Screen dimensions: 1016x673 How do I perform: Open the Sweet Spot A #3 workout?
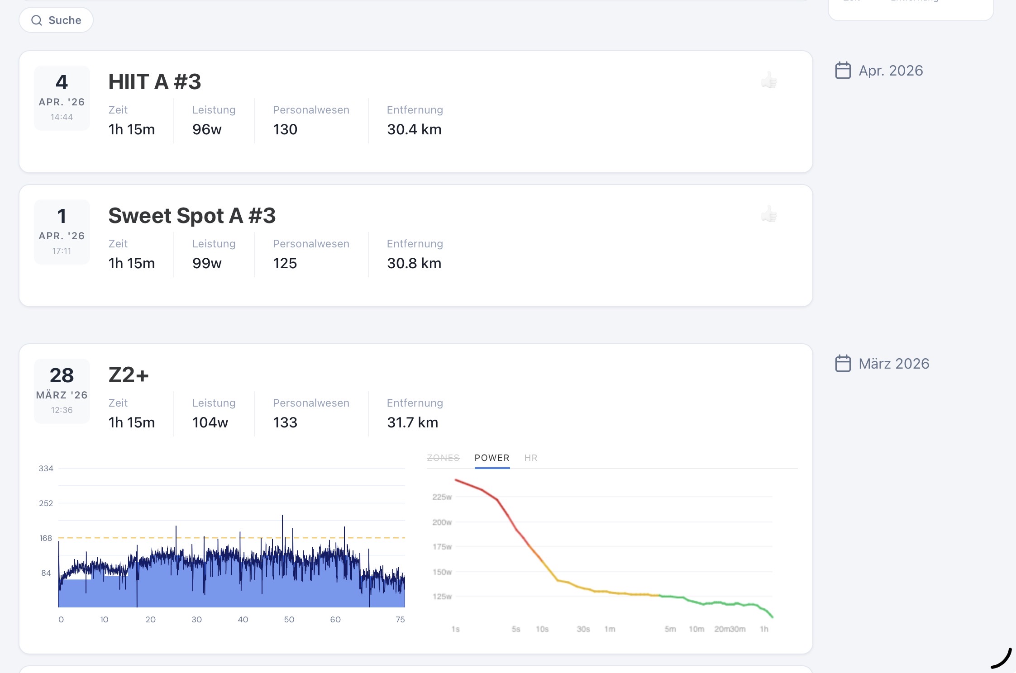click(x=192, y=216)
